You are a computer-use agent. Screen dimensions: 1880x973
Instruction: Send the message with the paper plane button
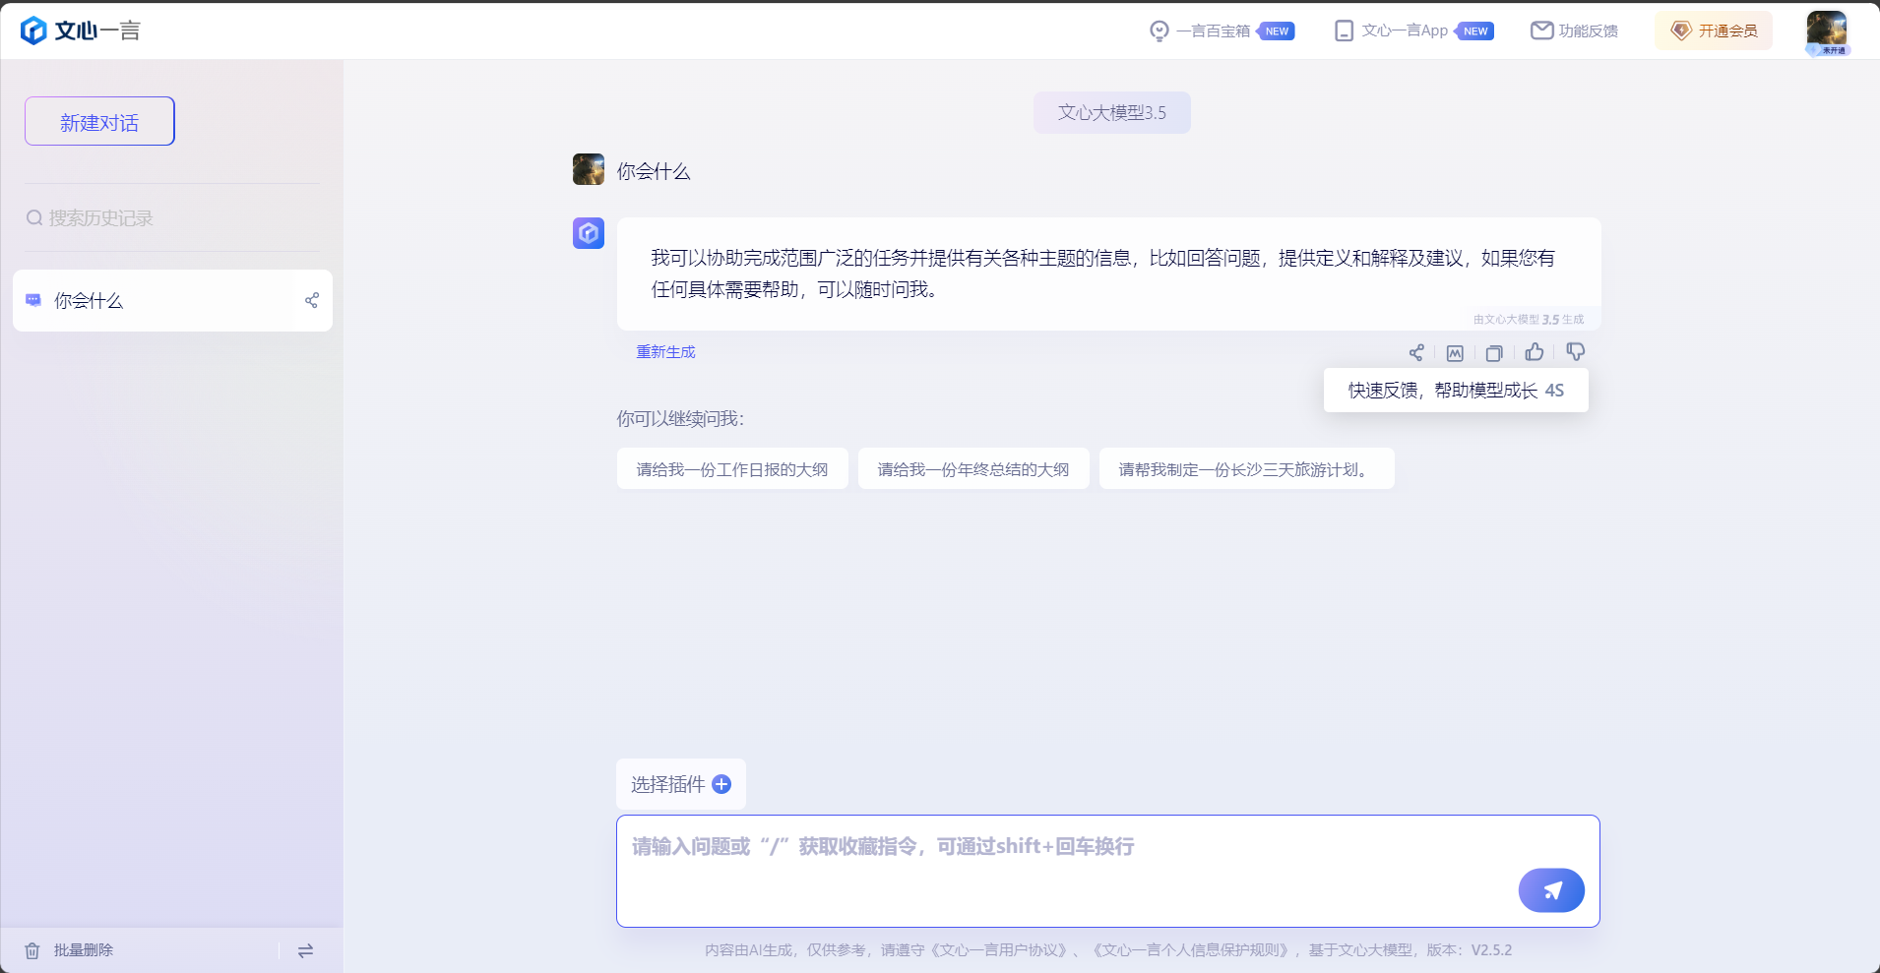pos(1551,890)
